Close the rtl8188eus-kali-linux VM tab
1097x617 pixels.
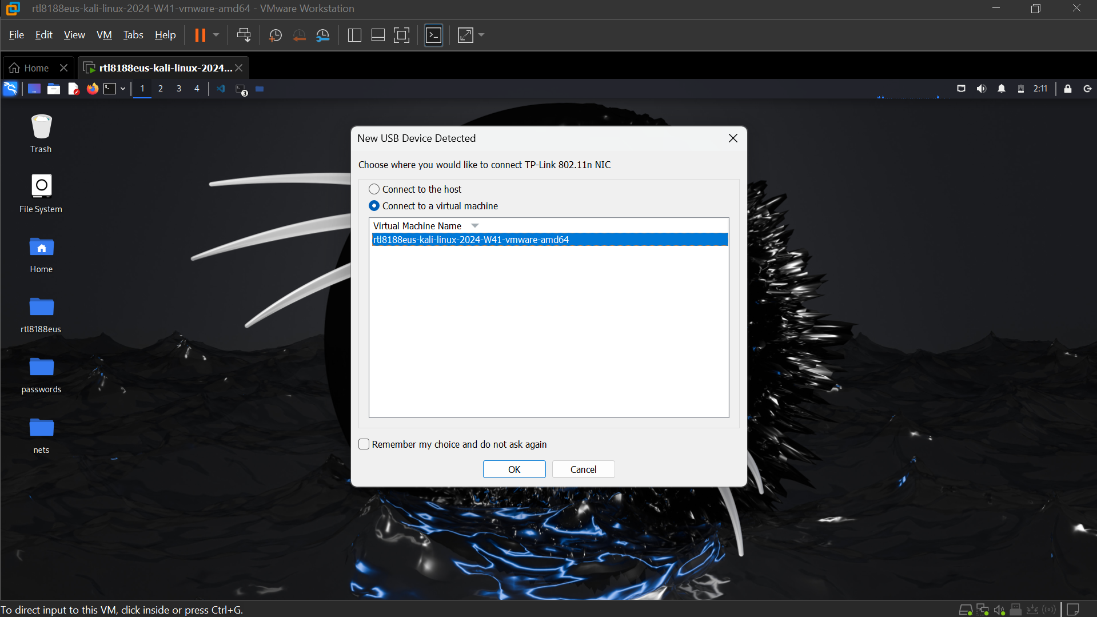tap(239, 68)
